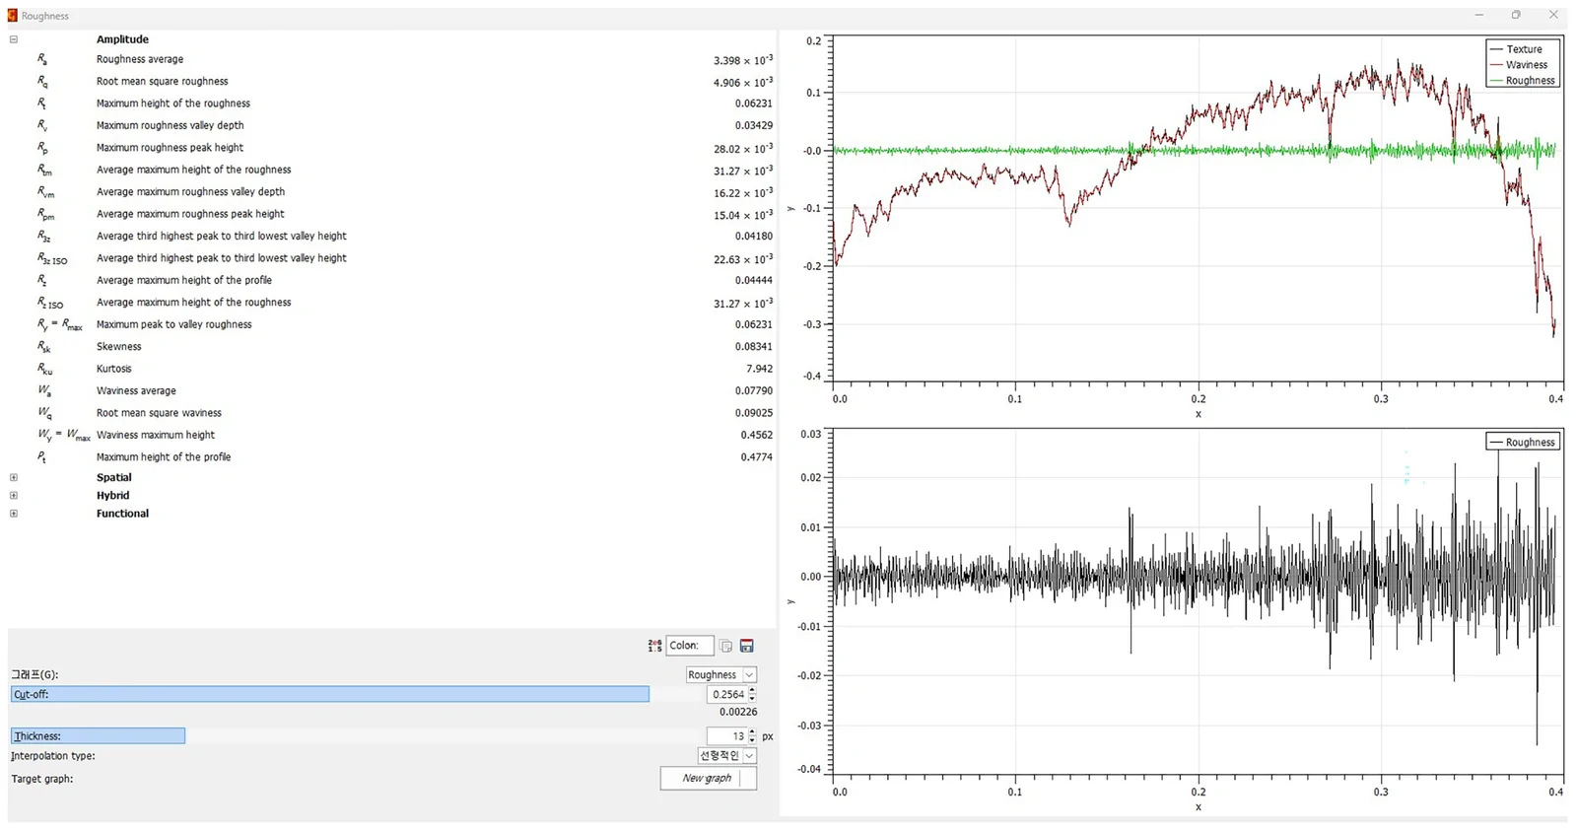This screenshot has height=831, width=1576.
Task: Click the Cut-off value field showing 0.2564
Action: (x=726, y=694)
